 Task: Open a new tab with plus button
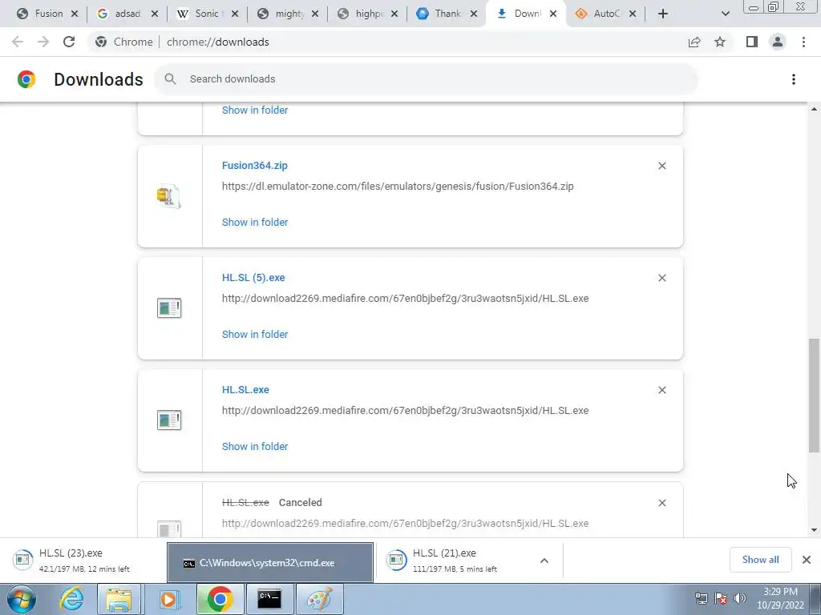[663, 14]
